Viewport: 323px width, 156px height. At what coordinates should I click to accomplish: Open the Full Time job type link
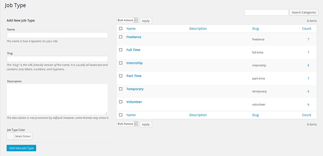133,50
